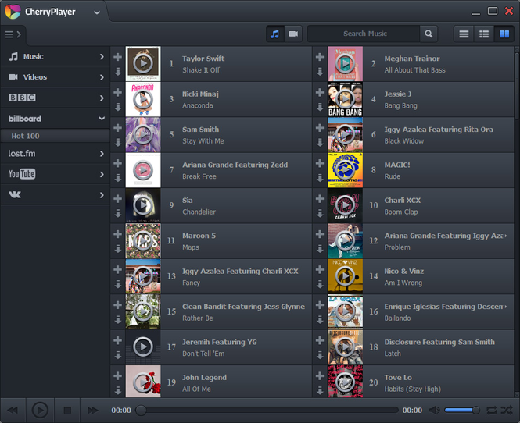This screenshot has height=423, width=520.
Task: Download Enrique Iglesias Bailando
Action: pos(320,319)
